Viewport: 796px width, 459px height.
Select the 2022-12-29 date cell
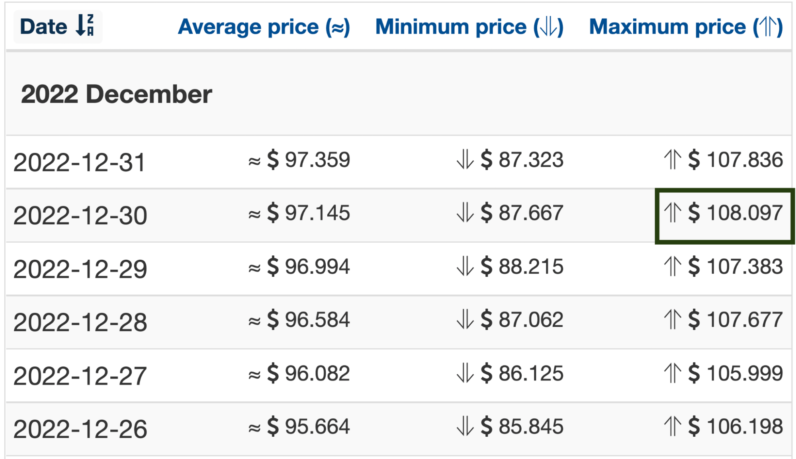point(80,269)
